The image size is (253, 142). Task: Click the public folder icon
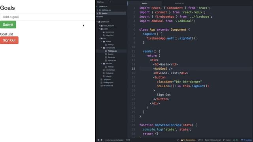pos(102,29)
